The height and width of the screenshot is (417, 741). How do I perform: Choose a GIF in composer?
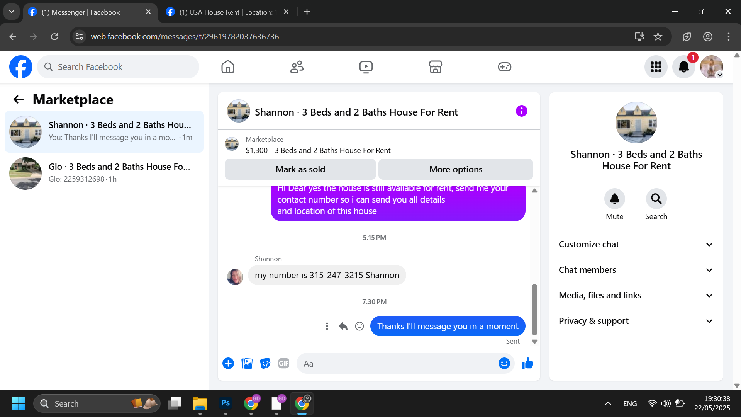tap(284, 363)
